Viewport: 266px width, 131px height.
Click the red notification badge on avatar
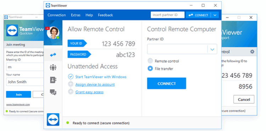click(x=47, y=28)
